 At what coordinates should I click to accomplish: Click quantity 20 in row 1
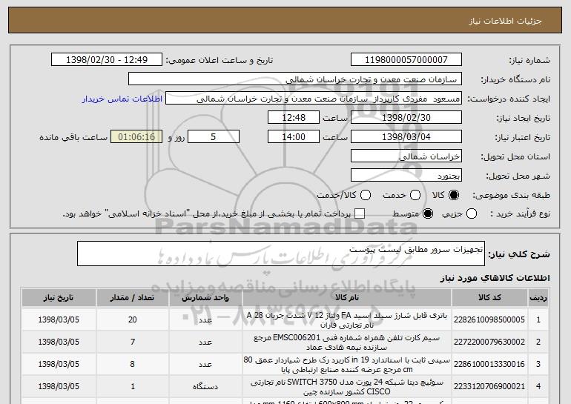pos(133,319)
